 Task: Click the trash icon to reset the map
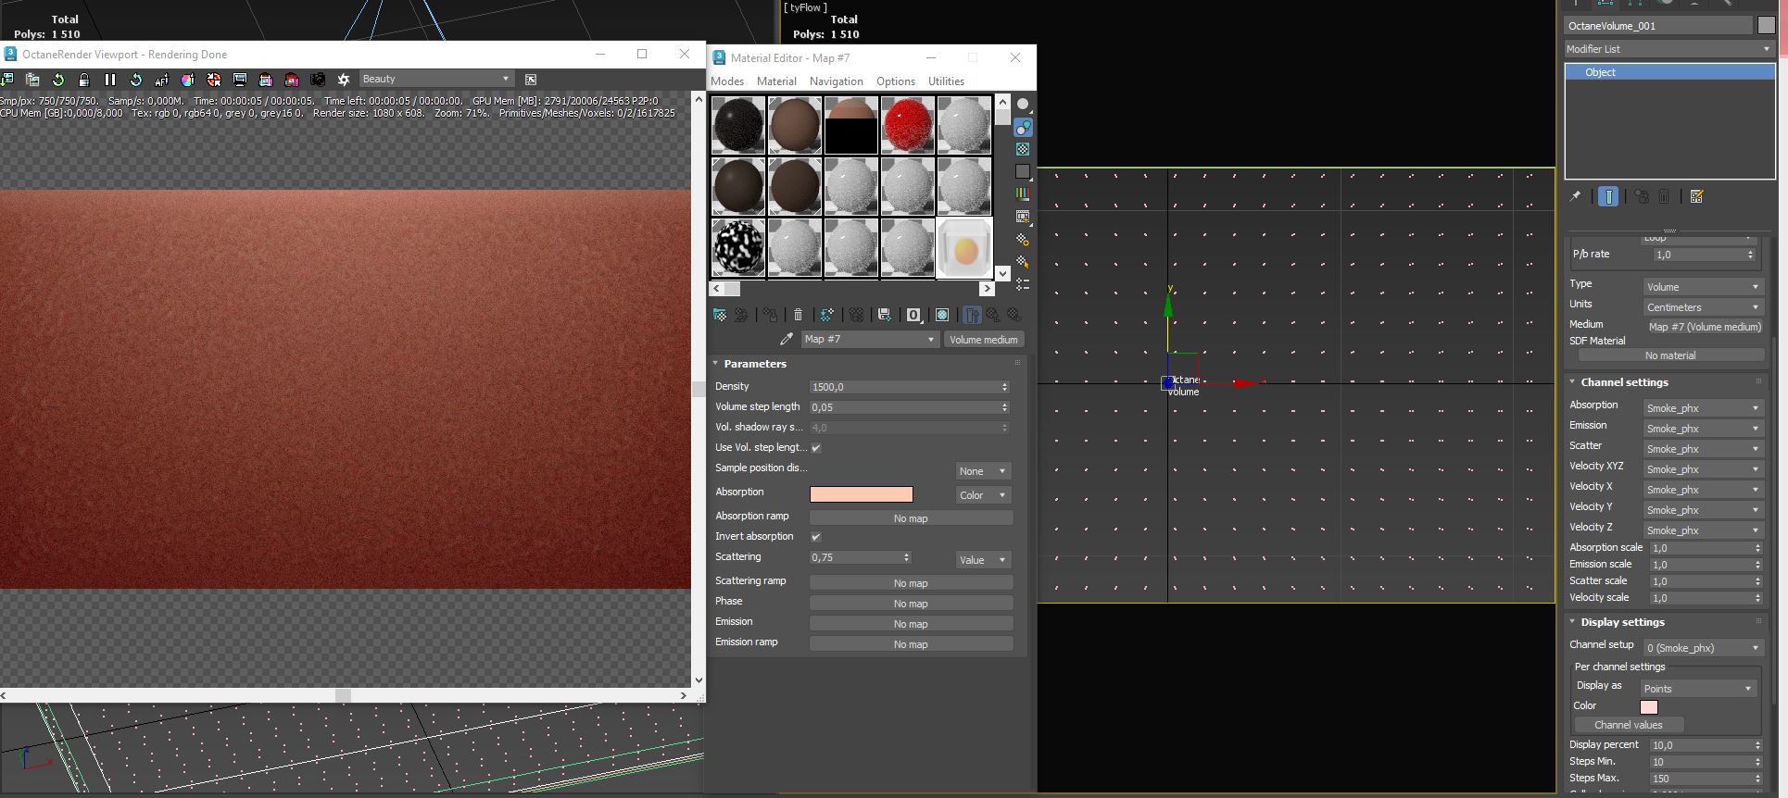(798, 315)
